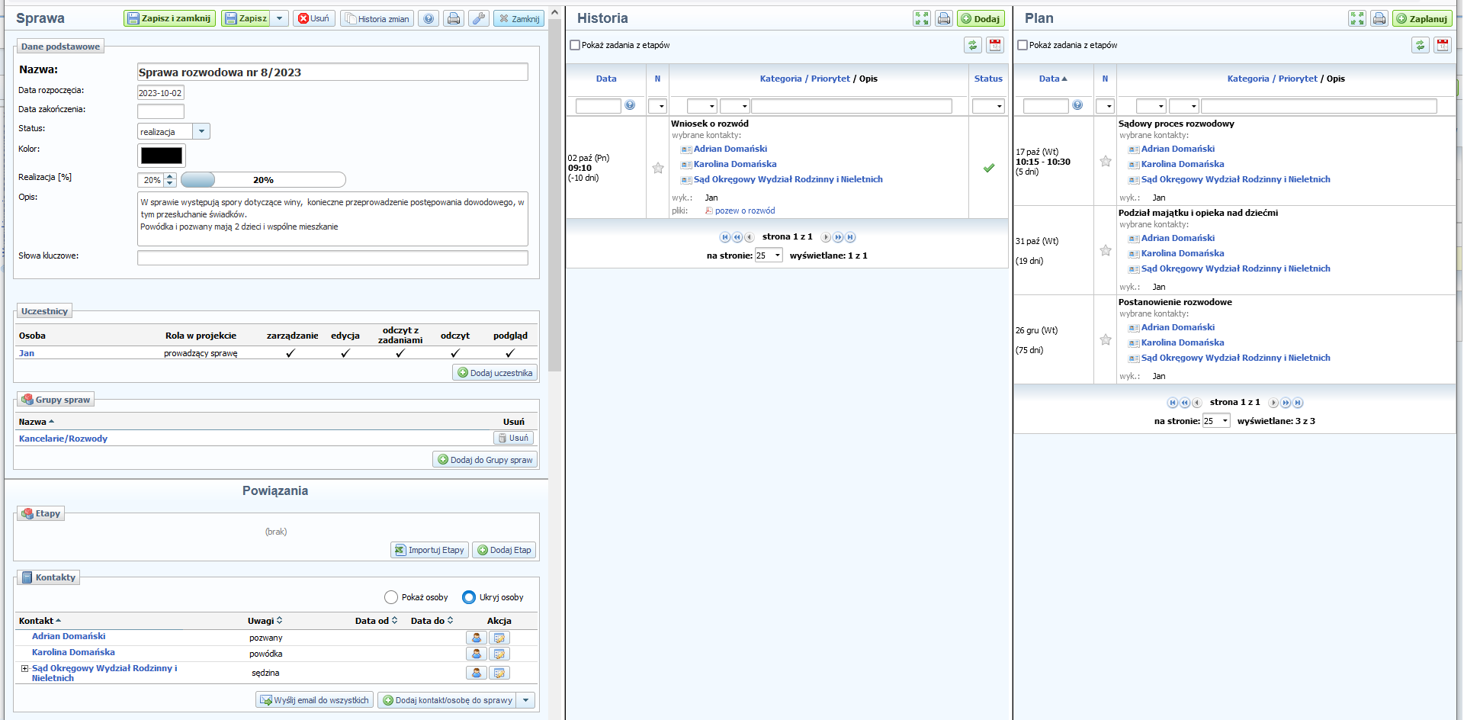Click the wrench settings icon in Sprawa toolbar
1464x720 pixels.
(479, 18)
